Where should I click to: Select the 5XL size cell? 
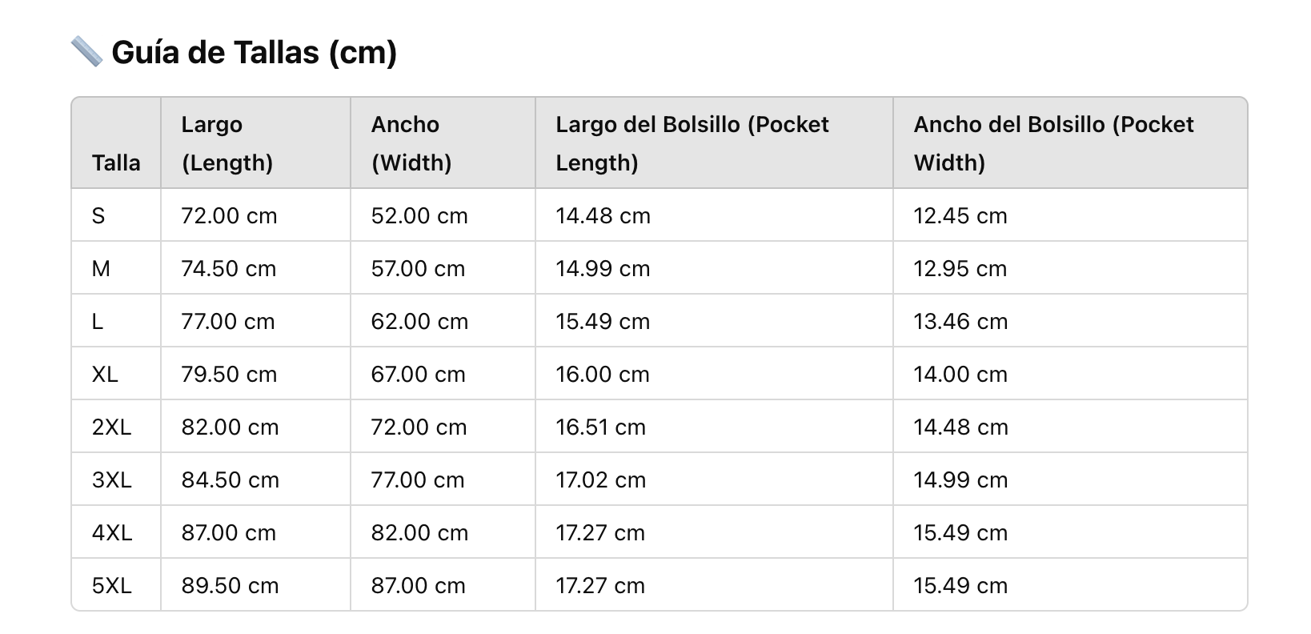(x=111, y=585)
